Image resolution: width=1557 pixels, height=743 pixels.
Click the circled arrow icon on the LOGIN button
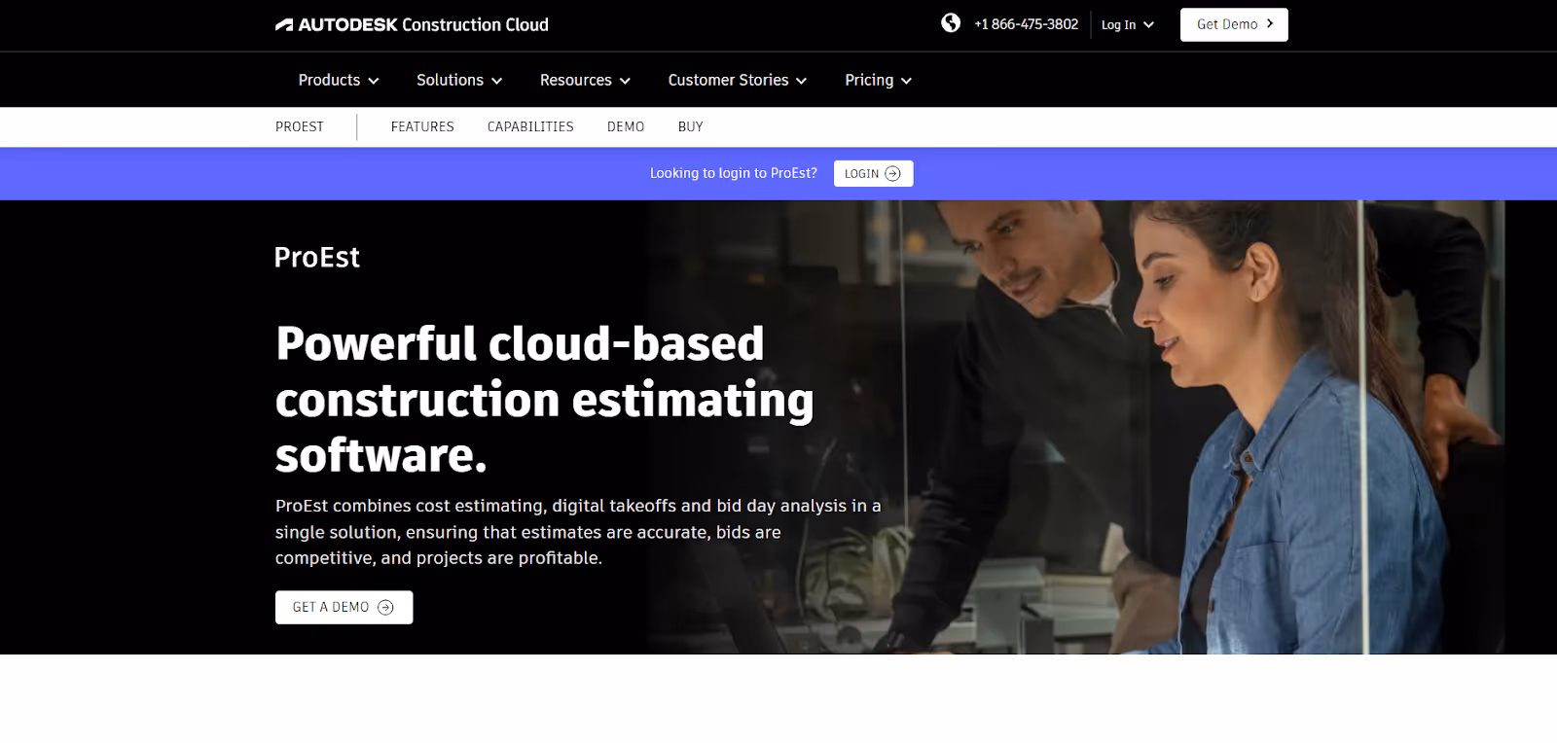point(892,173)
